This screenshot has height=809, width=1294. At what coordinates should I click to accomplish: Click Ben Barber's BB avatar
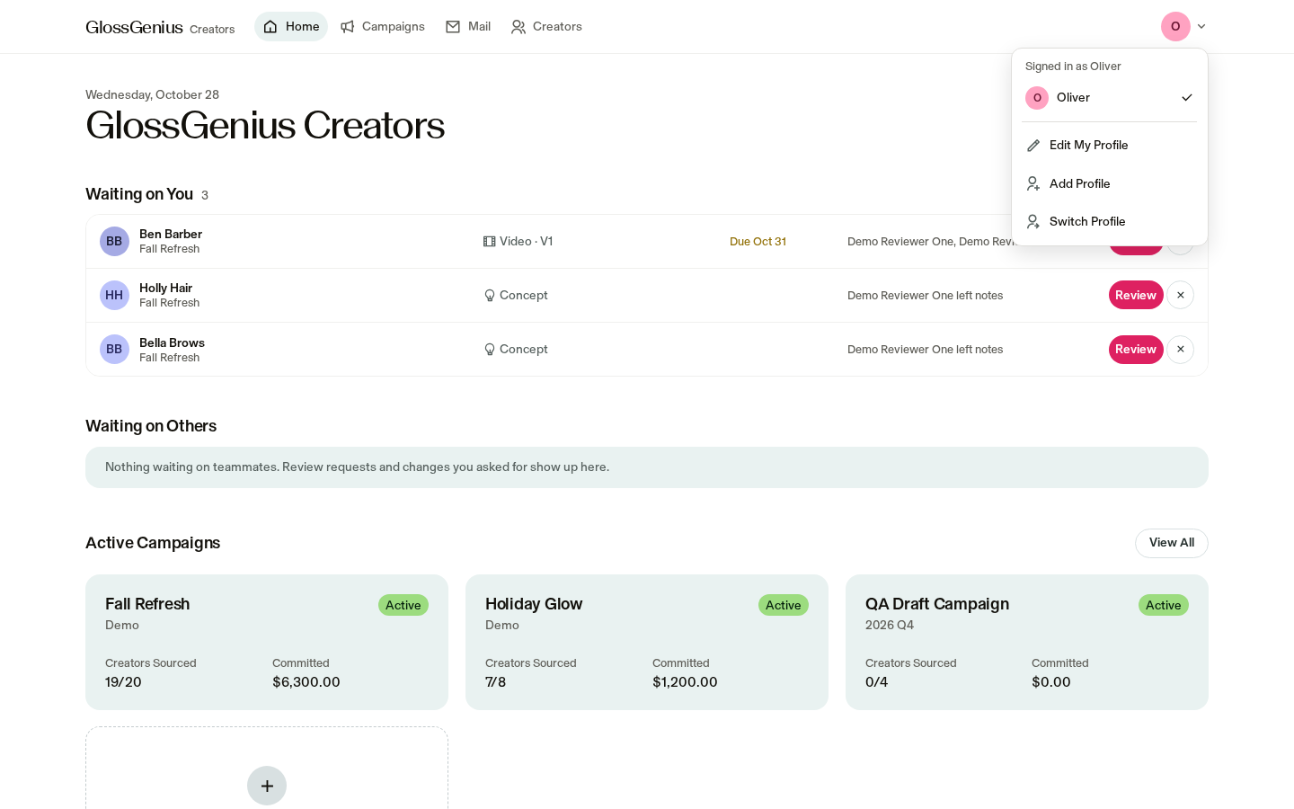coord(114,241)
